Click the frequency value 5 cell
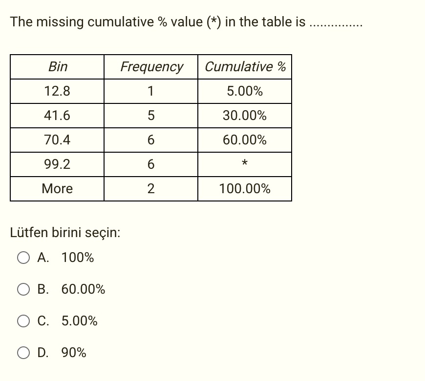This screenshot has height=381, width=425. (151, 116)
